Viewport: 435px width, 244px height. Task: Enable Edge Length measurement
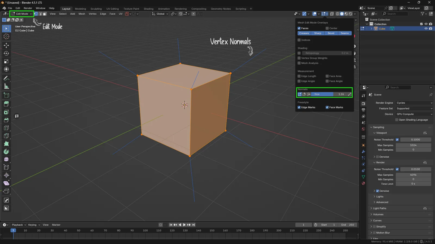tap(299, 76)
